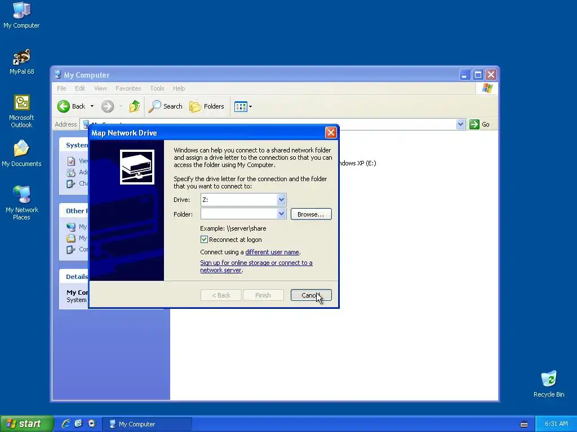Open the sign up for online storage link
This screenshot has width=577, height=432.
tap(256, 266)
